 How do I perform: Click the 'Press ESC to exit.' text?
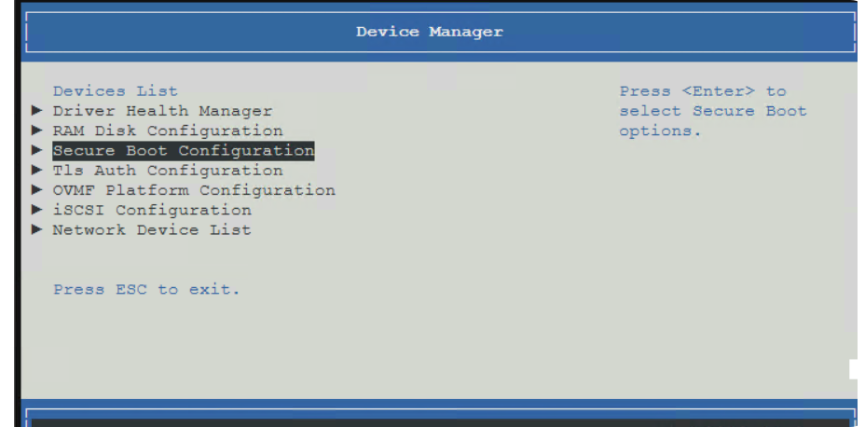click(x=146, y=290)
